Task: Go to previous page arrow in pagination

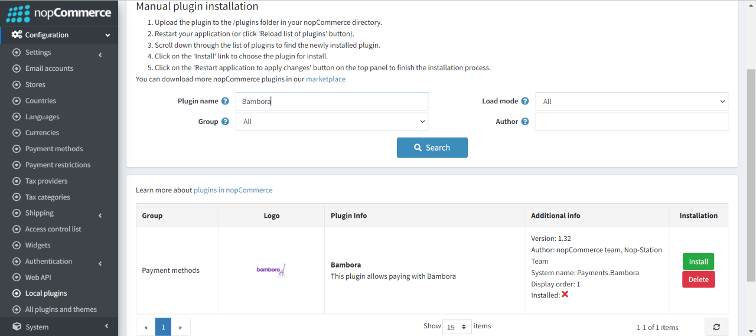Action: (146, 327)
